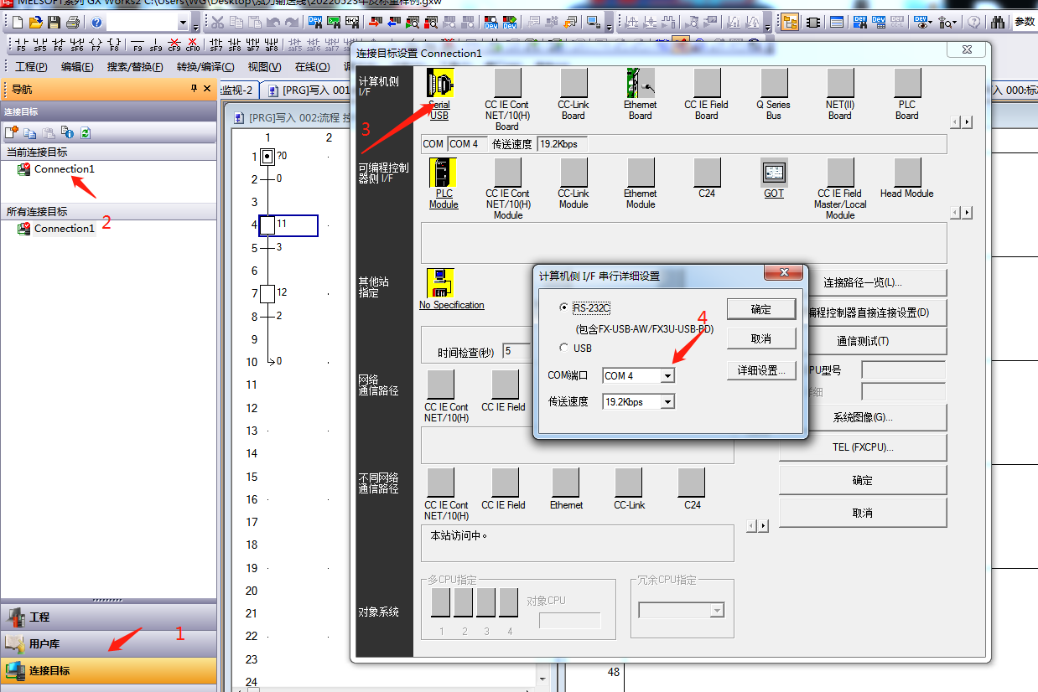This screenshot has width=1038, height=692.
Task: Open the transmission speed 19.2Kbps dropdown
Action: point(667,402)
